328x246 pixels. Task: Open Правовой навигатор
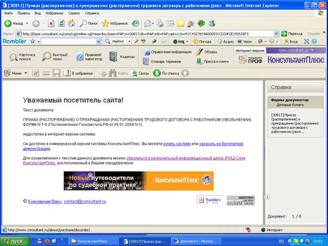90,57
